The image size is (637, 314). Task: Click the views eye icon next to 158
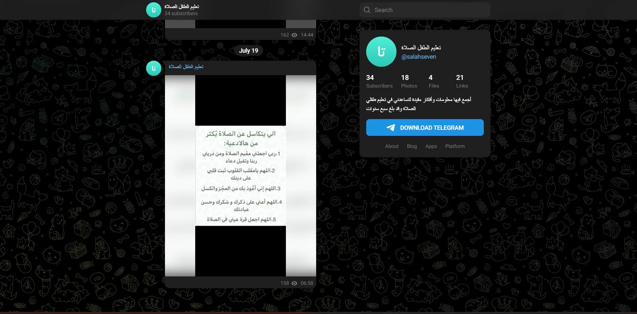[x=294, y=283]
